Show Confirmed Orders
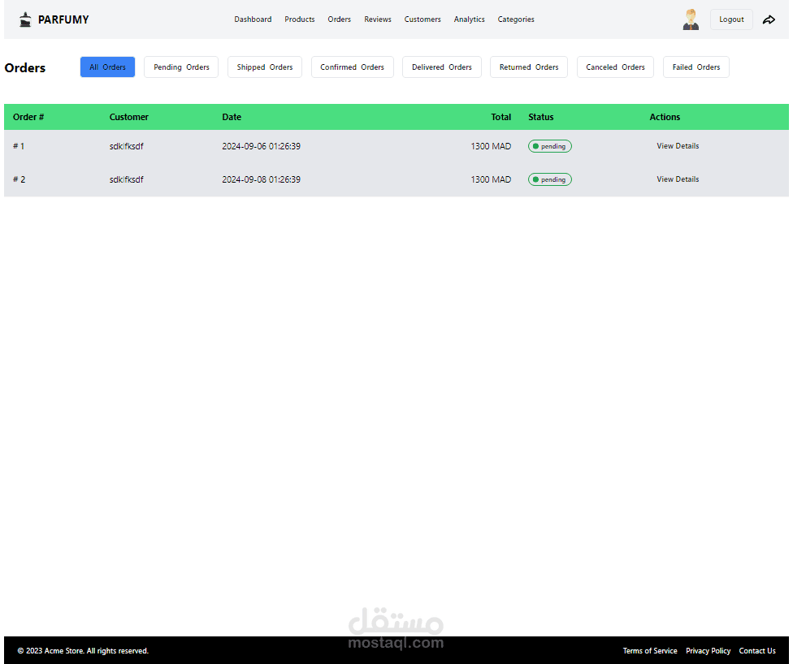This screenshot has height=664, width=793. tap(352, 67)
